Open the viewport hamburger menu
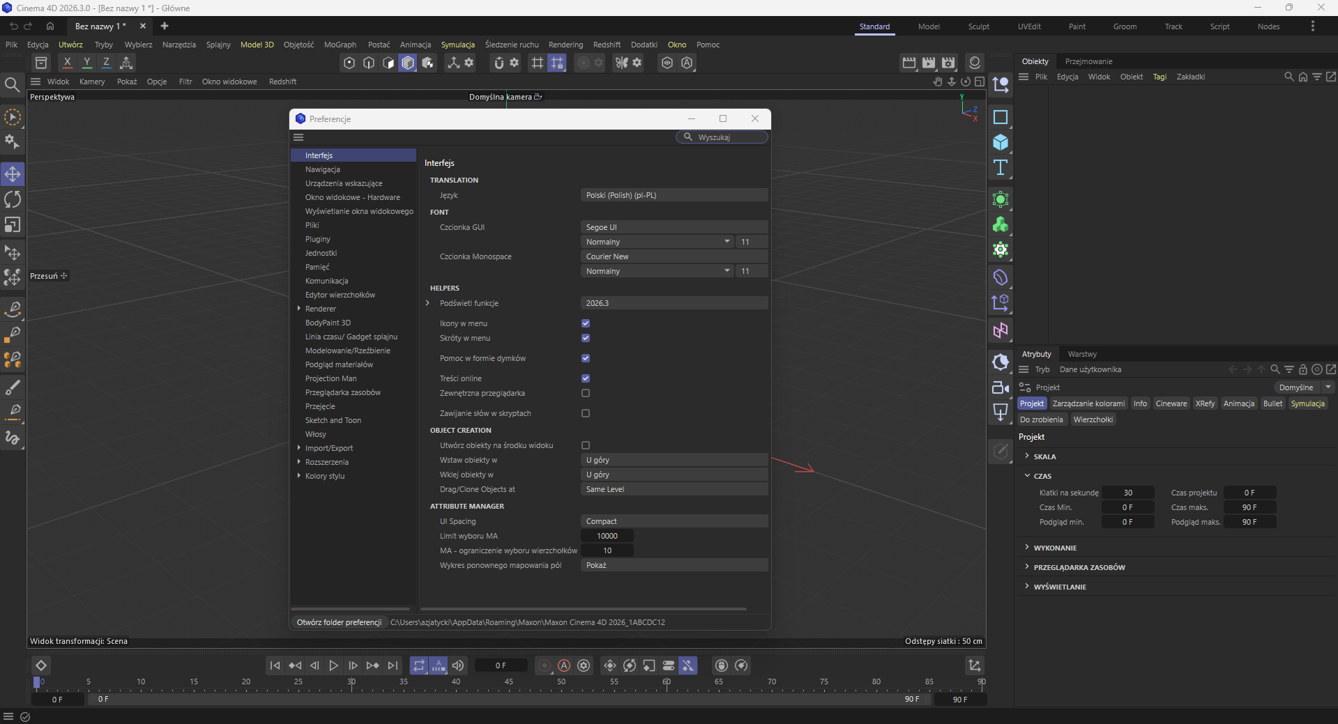The image size is (1338, 724). click(36, 82)
